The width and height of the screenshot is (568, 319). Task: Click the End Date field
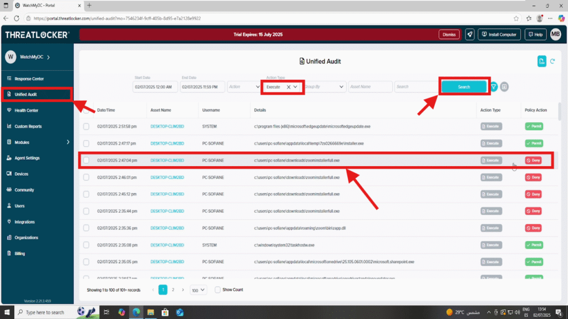pos(202,87)
